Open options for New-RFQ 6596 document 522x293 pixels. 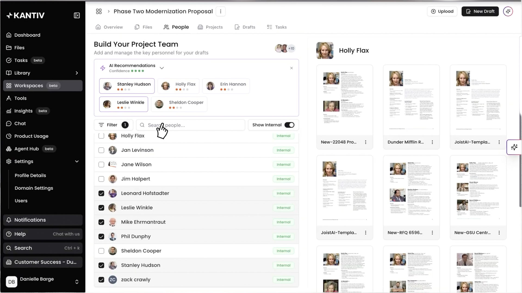pos(432,233)
